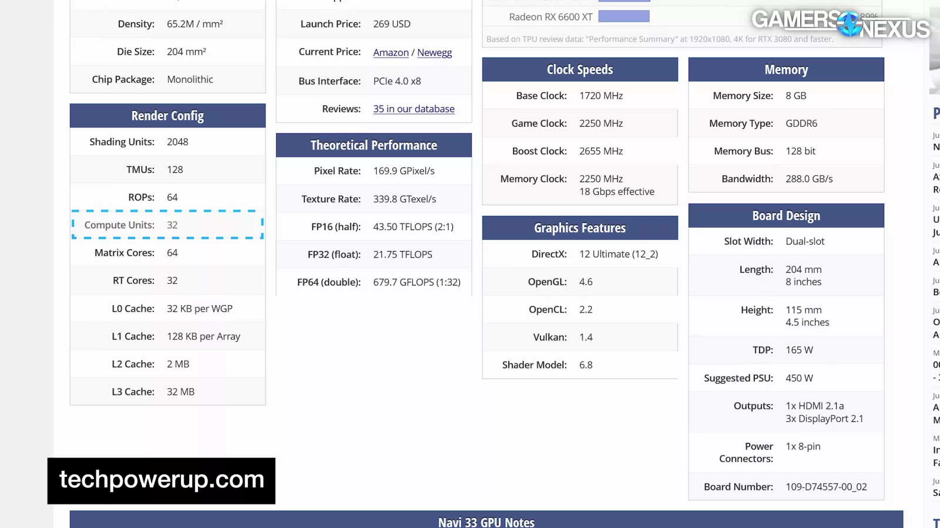
Task: Click the Memory section header
Action: tap(786, 69)
